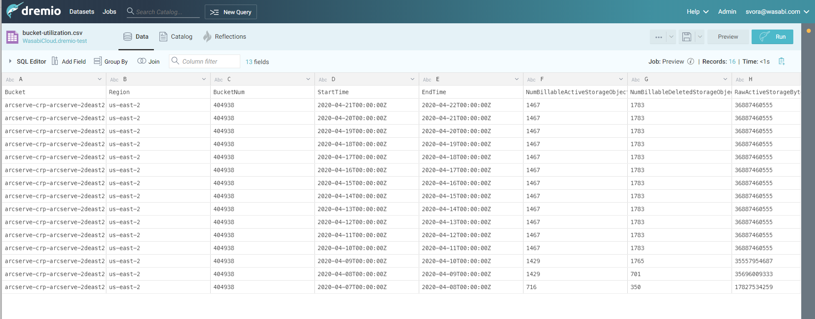Open the Help menu dropdown
Image resolution: width=815 pixels, height=319 pixels.
click(697, 12)
